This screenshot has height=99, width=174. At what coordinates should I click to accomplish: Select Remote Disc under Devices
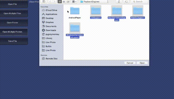[x=51, y=59]
